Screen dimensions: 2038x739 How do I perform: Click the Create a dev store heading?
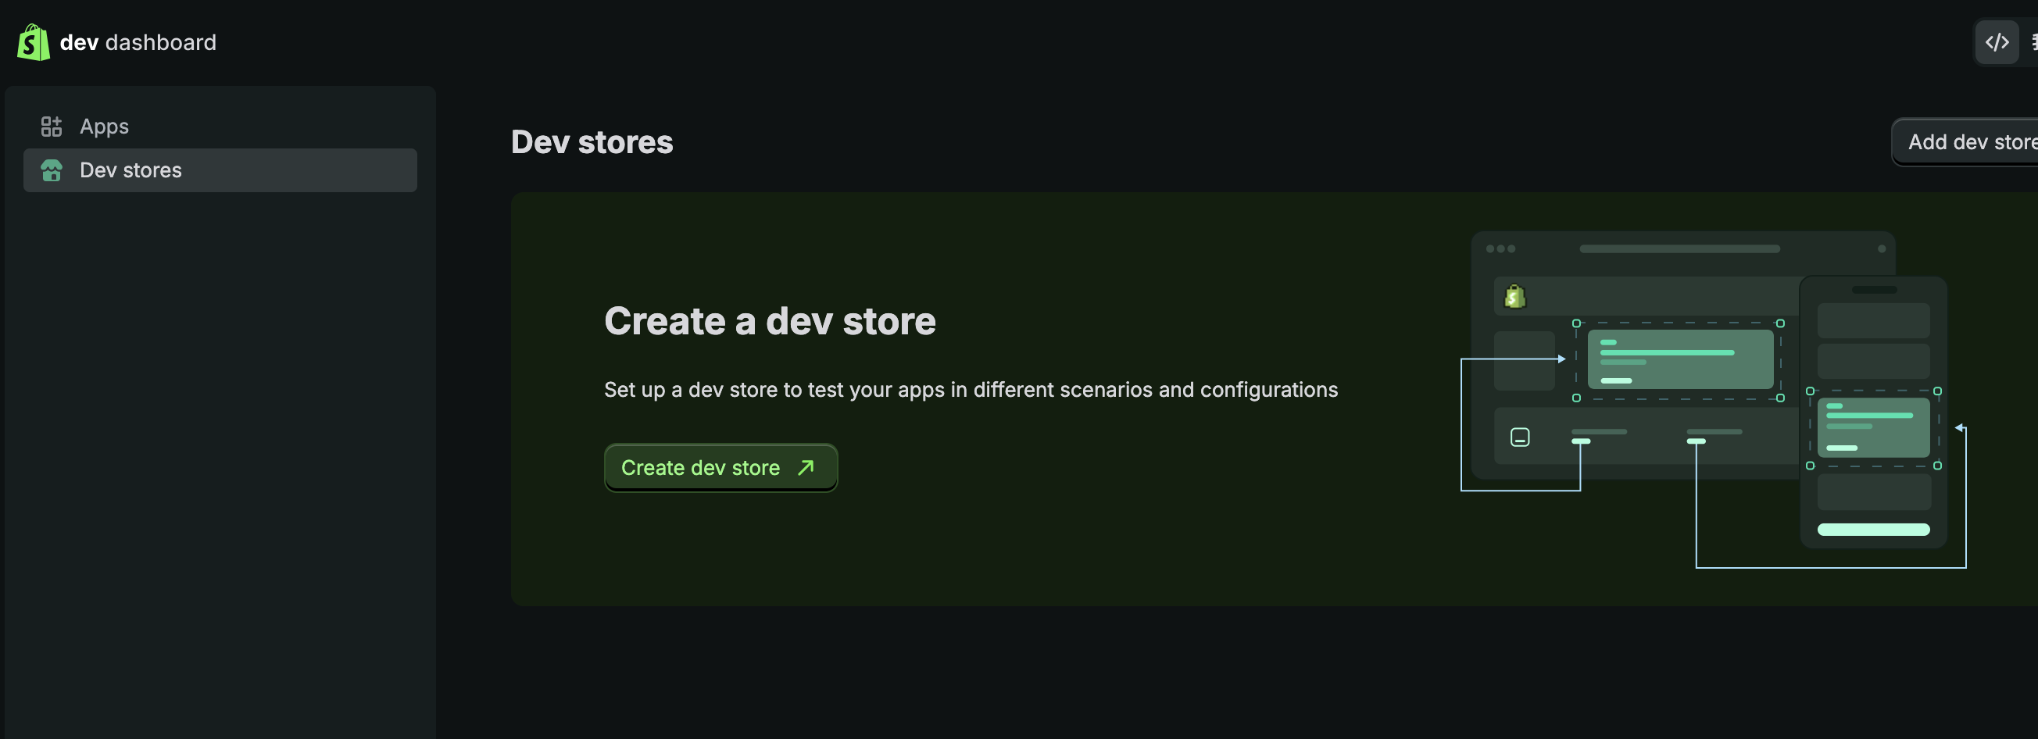point(770,321)
